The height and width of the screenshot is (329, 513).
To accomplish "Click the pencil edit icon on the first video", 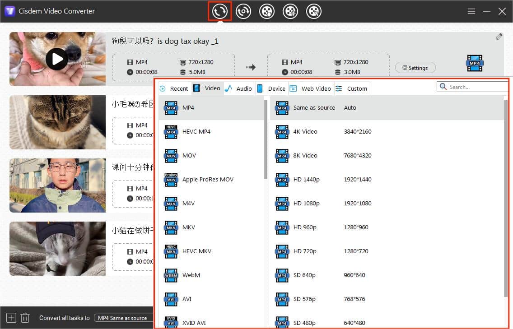I will point(499,37).
